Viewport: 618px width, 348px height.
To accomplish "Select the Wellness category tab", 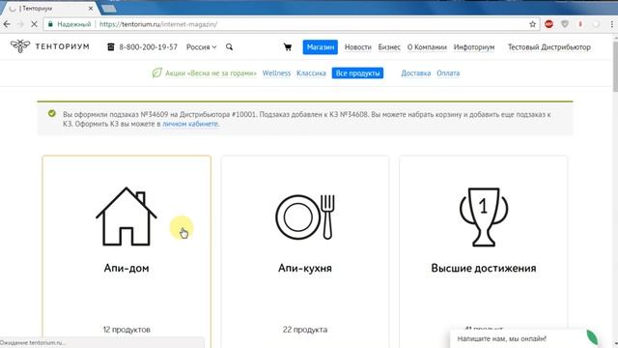I will coord(276,73).
